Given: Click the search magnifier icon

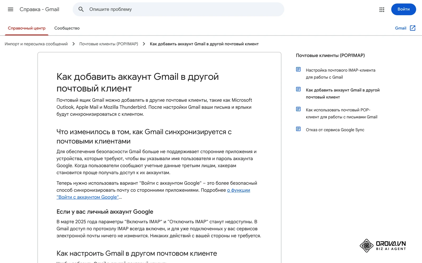Looking at the screenshot, I should [81, 9].
